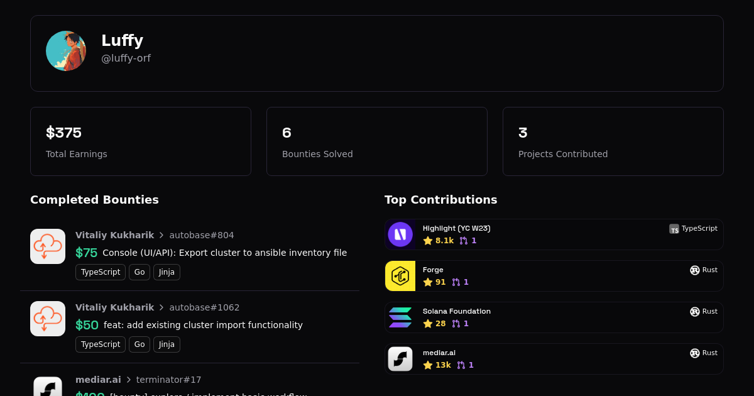The height and width of the screenshot is (396, 754).
Task: Click TypeScript tag on the $75 bounty
Action: pos(101,272)
